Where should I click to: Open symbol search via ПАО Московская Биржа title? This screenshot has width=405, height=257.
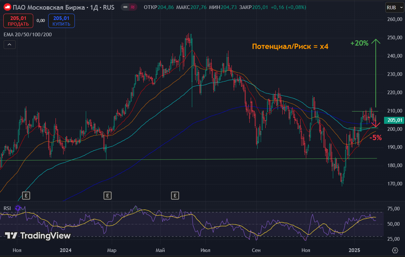click(x=64, y=7)
